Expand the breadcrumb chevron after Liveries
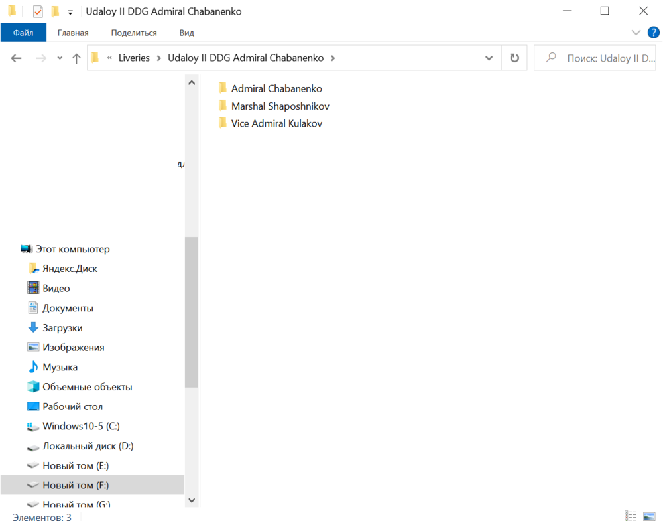Image resolution: width=663 pixels, height=521 pixels. (159, 58)
